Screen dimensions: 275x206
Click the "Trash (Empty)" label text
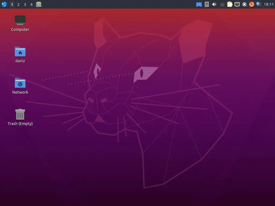click(x=20, y=124)
